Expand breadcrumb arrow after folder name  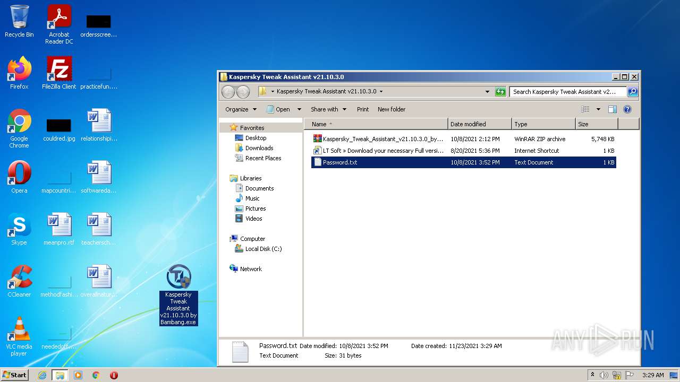click(381, 92)
